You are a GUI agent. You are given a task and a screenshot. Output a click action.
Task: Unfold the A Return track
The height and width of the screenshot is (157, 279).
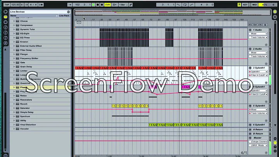click(250, 129)
